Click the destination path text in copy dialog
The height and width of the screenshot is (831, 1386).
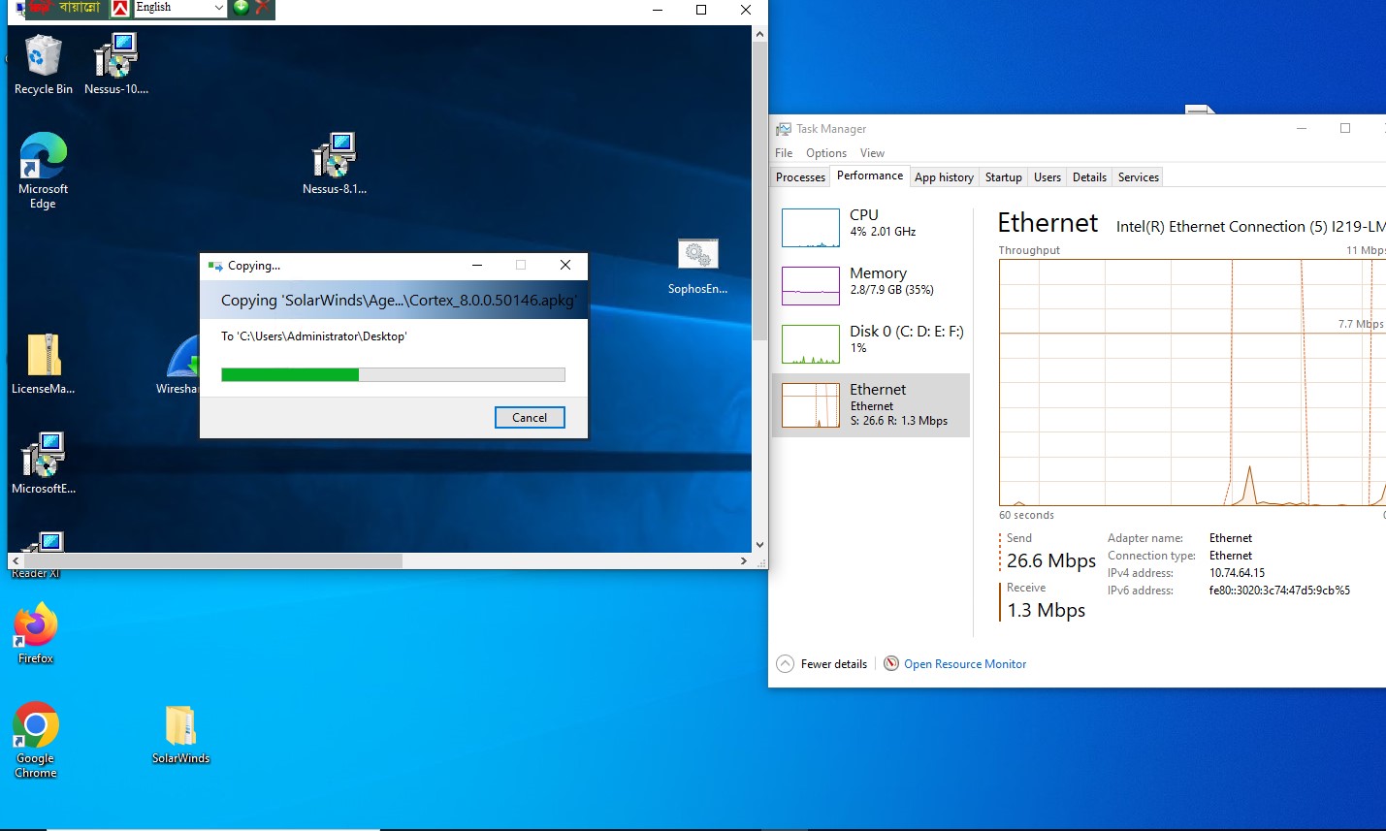click(x=314, y=336)
